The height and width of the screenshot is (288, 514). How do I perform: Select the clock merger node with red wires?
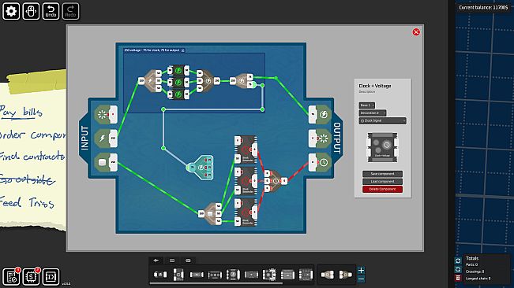point(276,181)
